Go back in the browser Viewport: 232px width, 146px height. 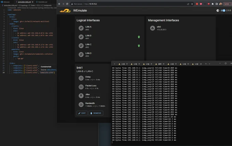click(59, 4)
